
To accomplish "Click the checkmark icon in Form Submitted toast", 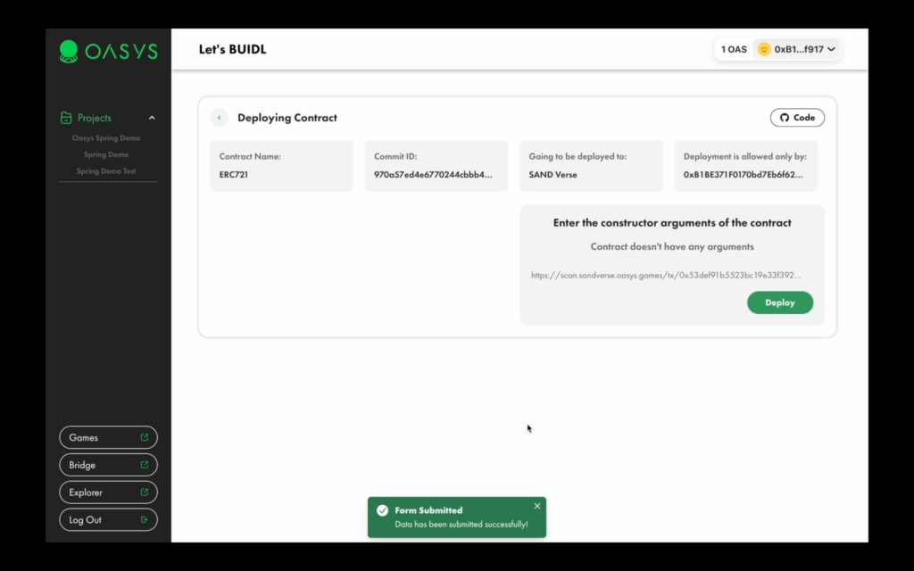I will 382,510.
